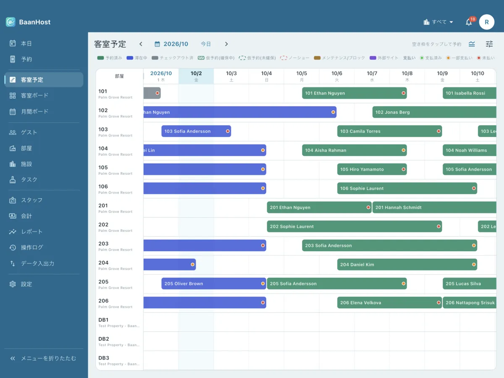Open the 2026/10 date picker
The height and width of the screenshot is (378, 504).
171,44
